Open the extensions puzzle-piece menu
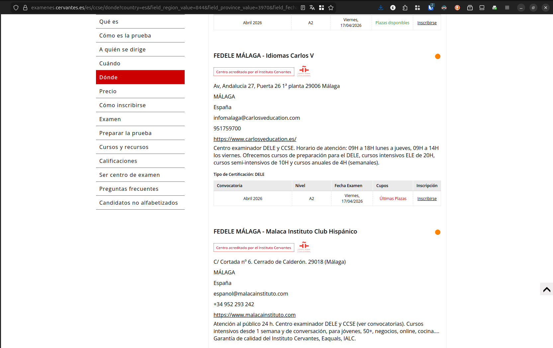553x348 pixels. click(405, 8)
